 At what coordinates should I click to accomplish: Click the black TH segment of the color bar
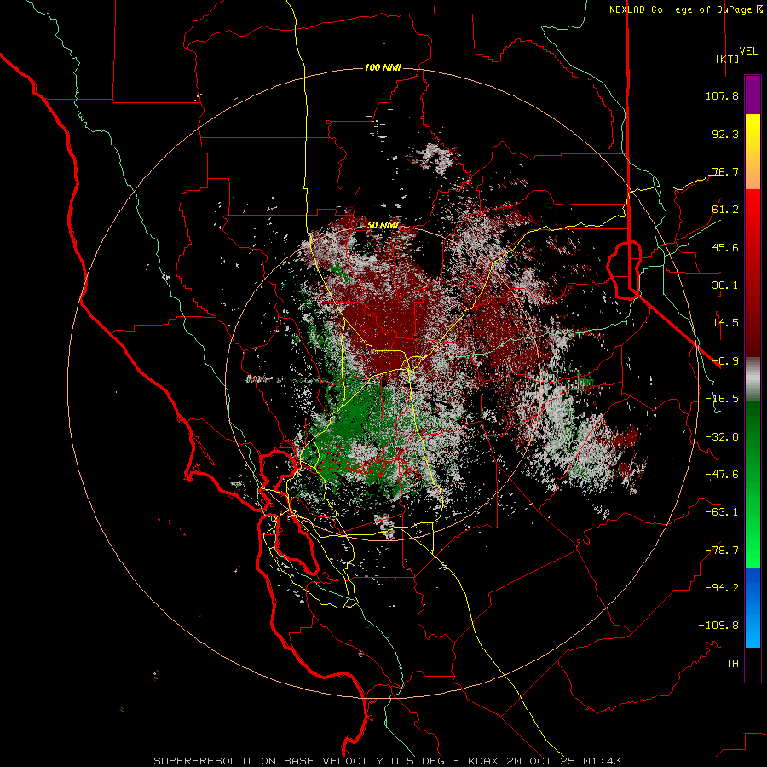point(753,665)
